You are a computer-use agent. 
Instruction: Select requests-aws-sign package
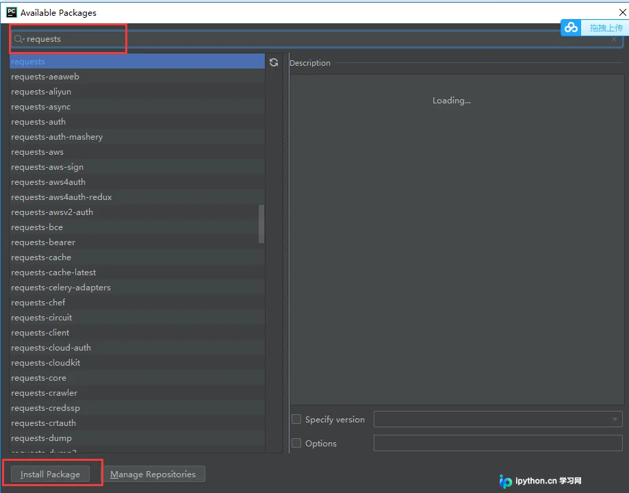click(137, 166)
